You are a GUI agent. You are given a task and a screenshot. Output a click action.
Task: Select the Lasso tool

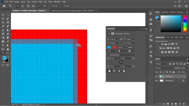(x=3, y=19)
